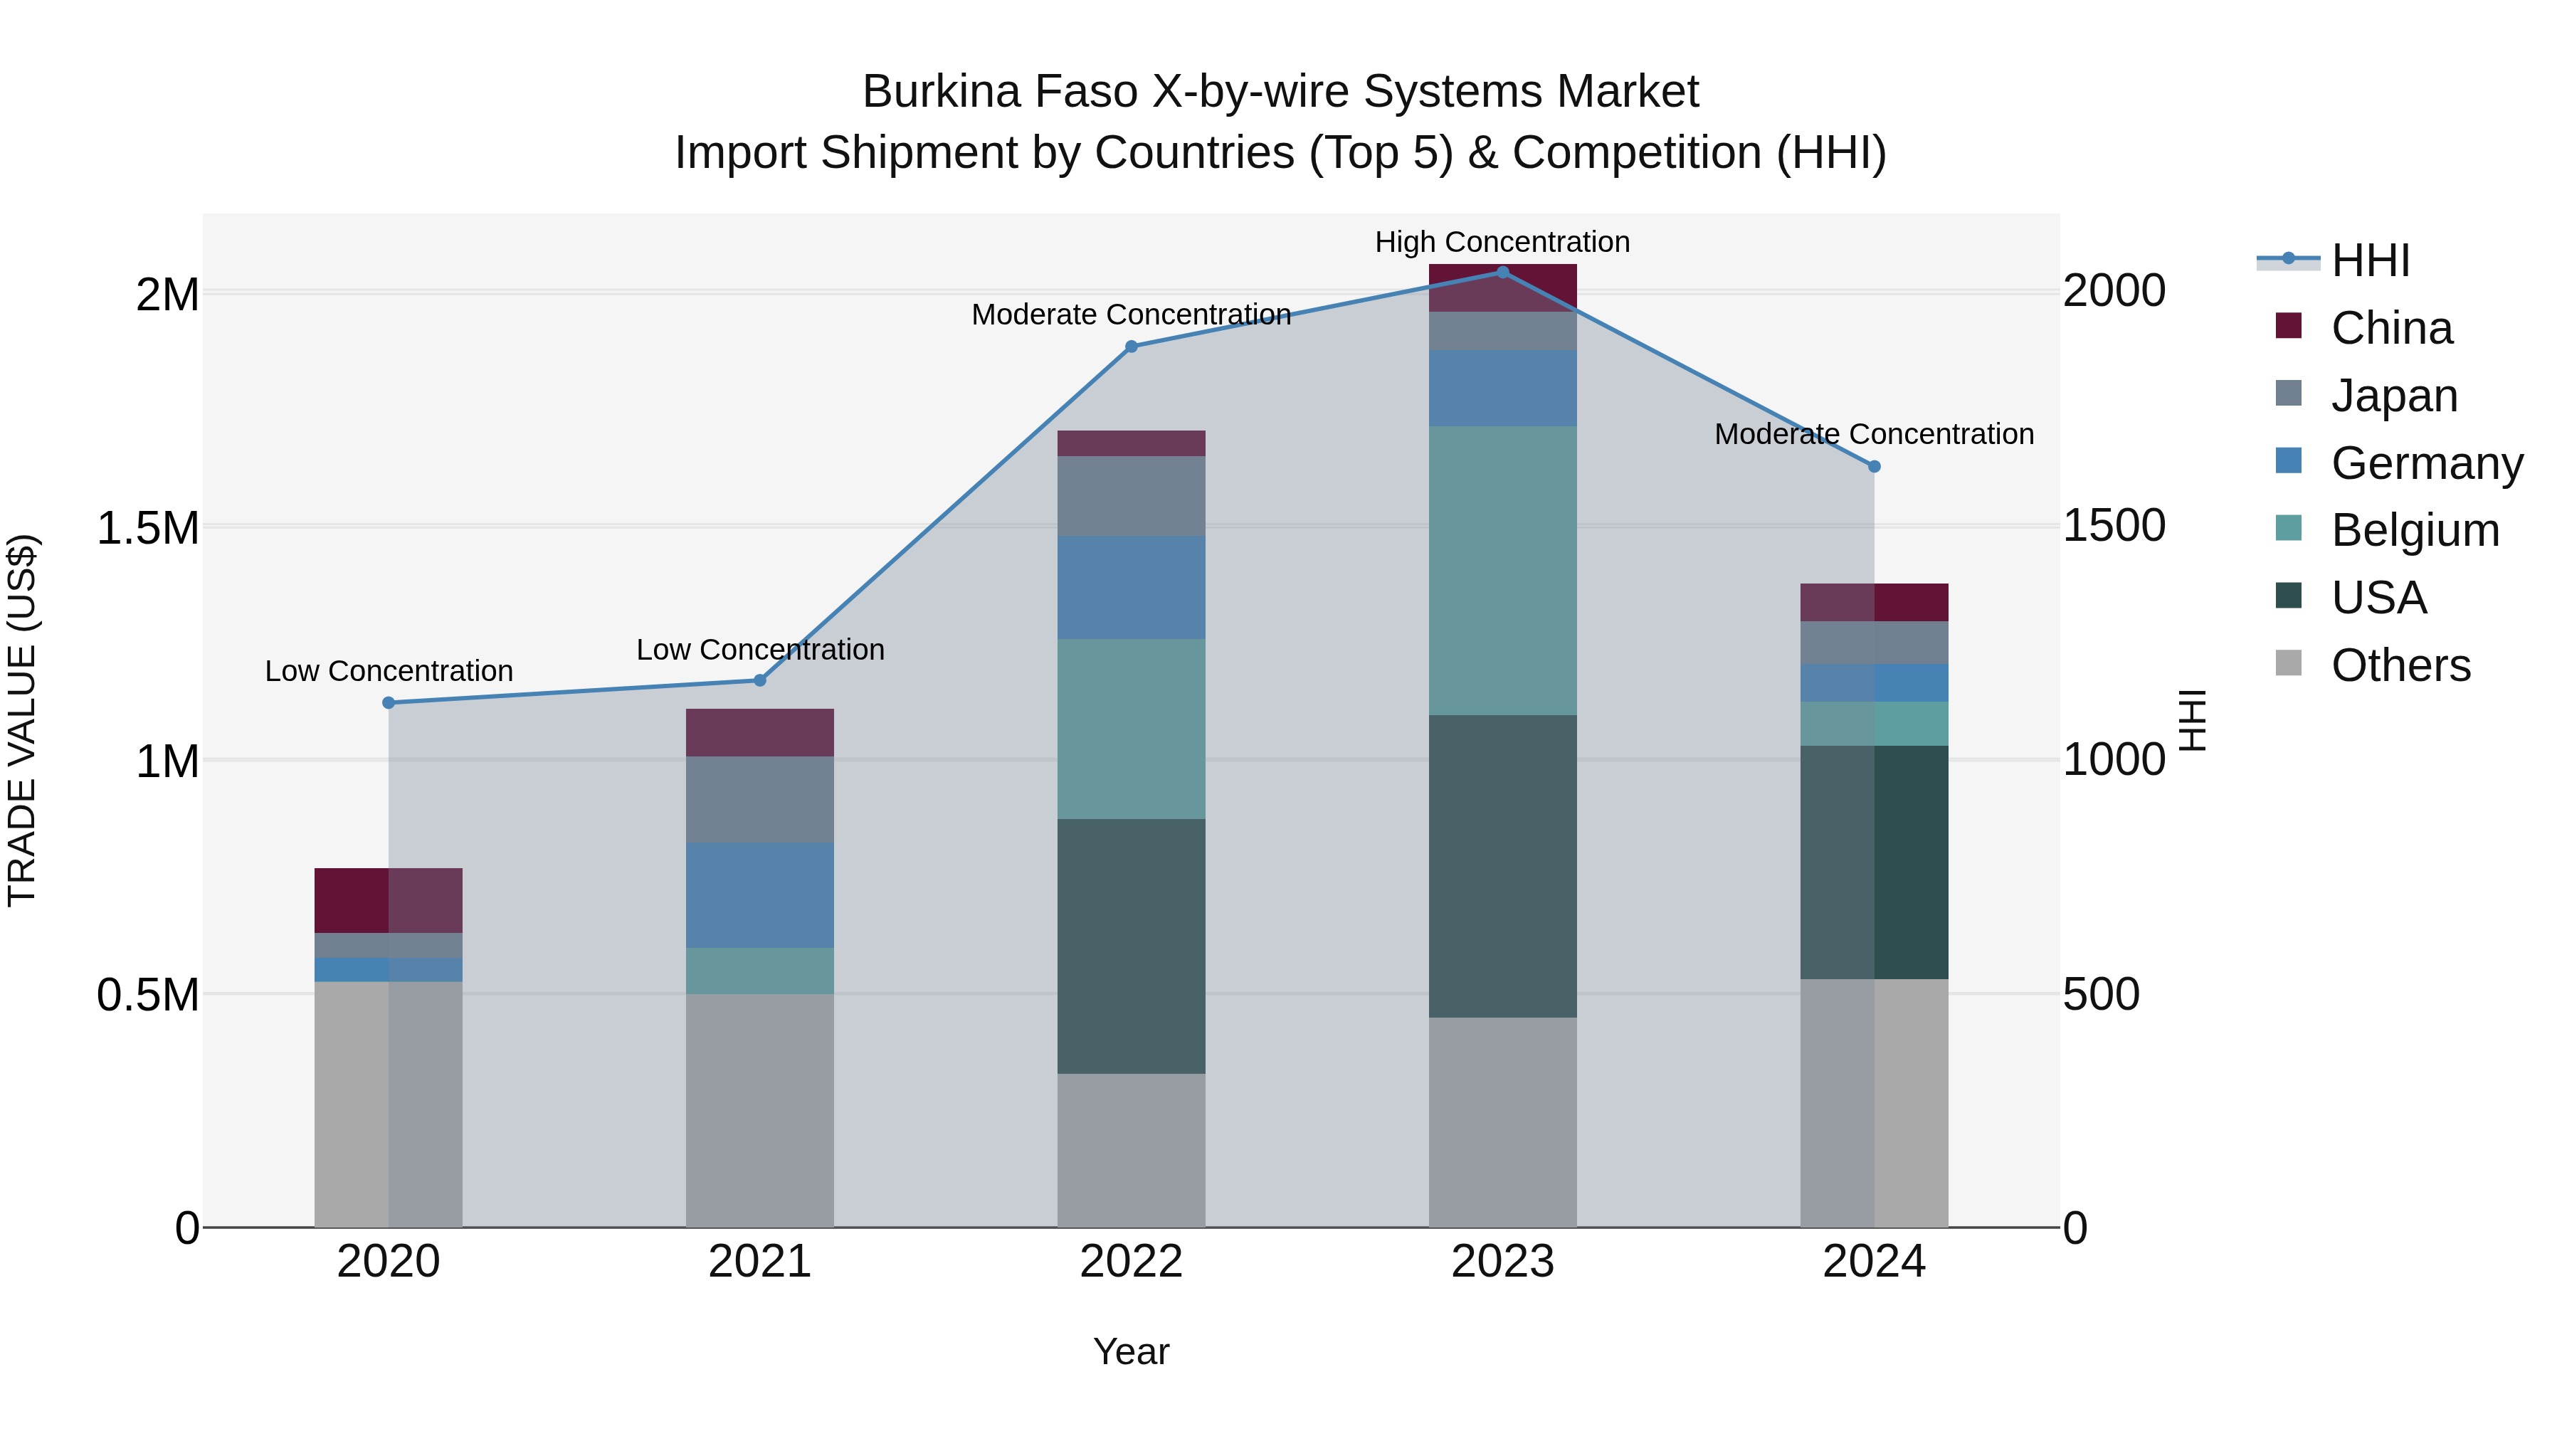Toggle the USA legend entry
Screen dimensions: 2562x1441
2351,598
